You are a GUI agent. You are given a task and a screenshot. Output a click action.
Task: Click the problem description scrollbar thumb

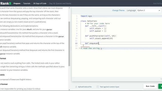(x=69, y=44)
